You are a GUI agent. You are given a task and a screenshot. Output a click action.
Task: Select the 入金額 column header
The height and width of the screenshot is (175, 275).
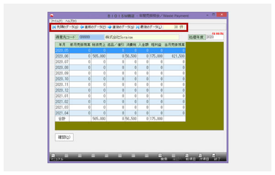(x=143, y=45)
